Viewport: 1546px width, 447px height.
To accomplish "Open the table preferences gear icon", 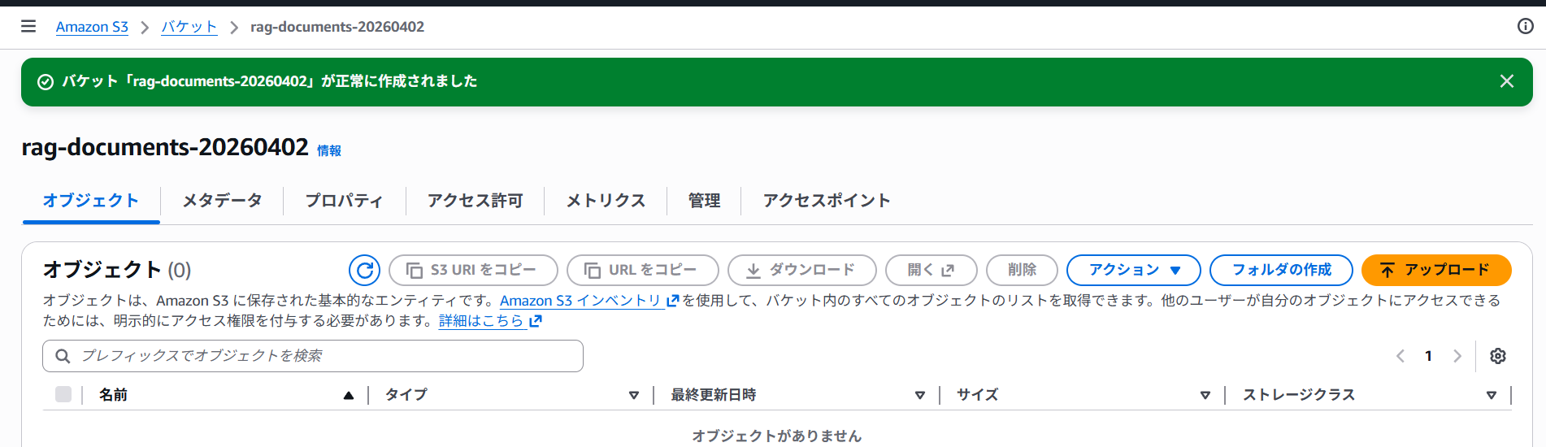I will (1498, 356).
